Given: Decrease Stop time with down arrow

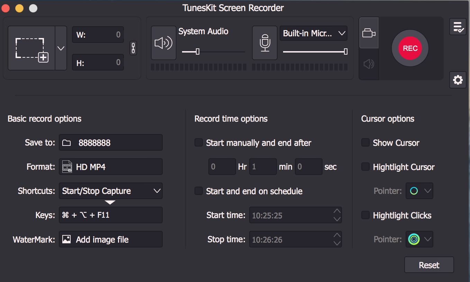Looking at the screenshot, I should tap(337, 243).
